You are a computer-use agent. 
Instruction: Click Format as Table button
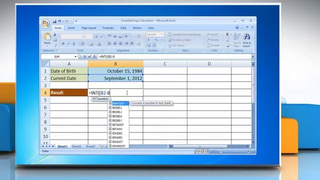point(179,40)
